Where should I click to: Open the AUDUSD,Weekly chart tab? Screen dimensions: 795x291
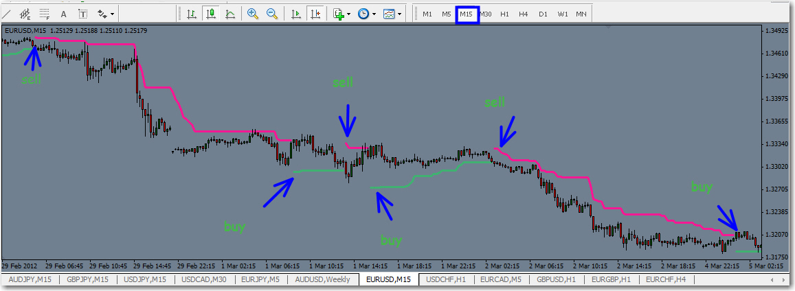coord(322,279)
